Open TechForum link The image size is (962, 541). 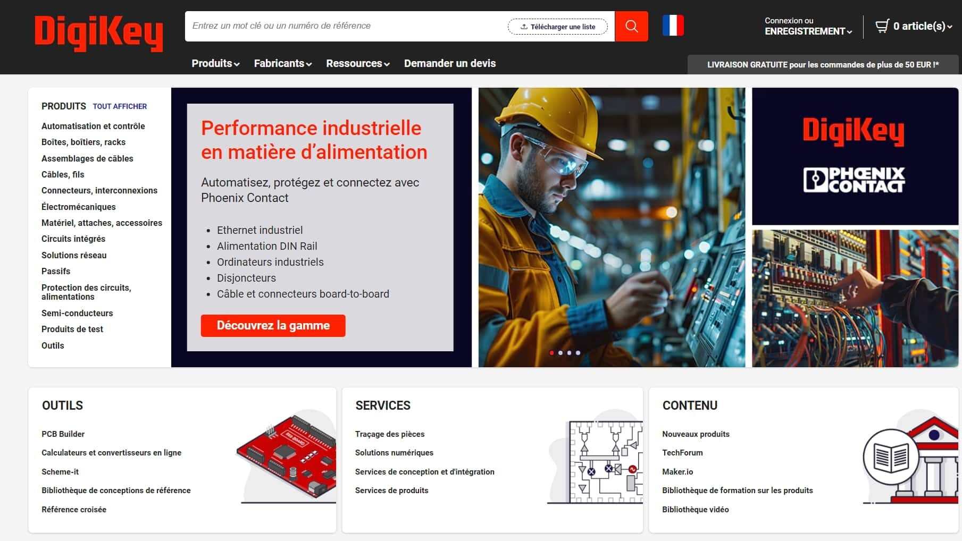(x=682, y=453)
